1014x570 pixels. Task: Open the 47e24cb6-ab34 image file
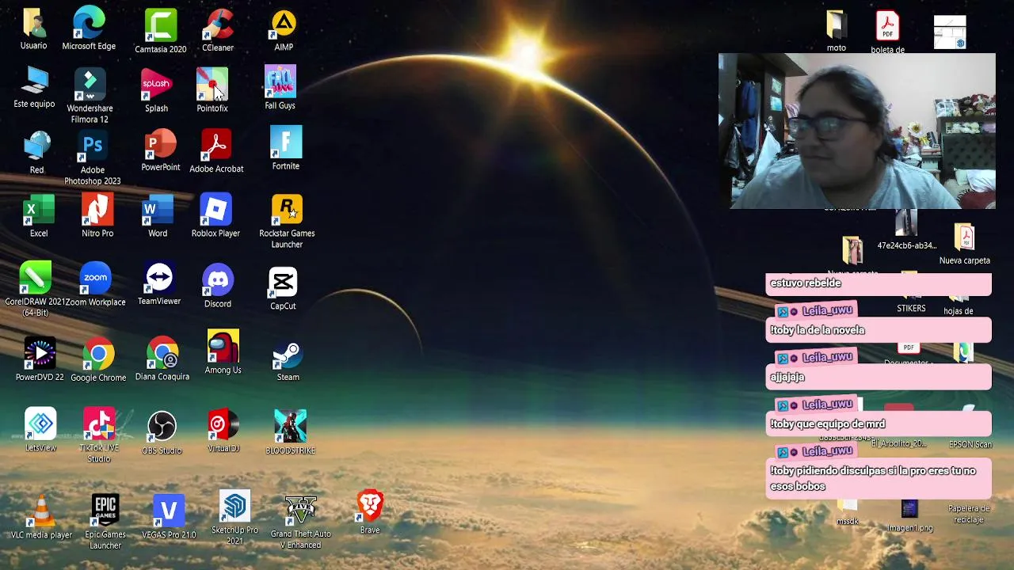[x=906, y=225]
